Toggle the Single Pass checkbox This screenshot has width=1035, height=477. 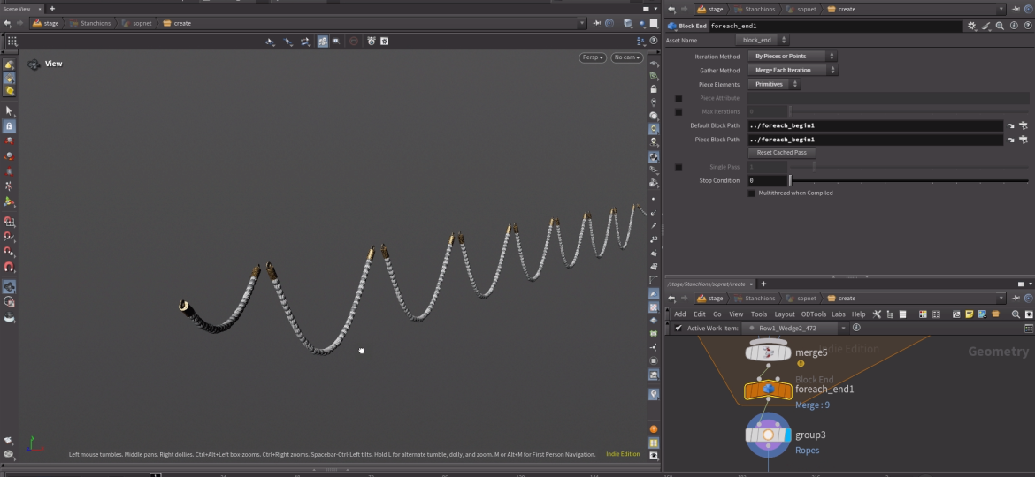(x=678, y=167)
